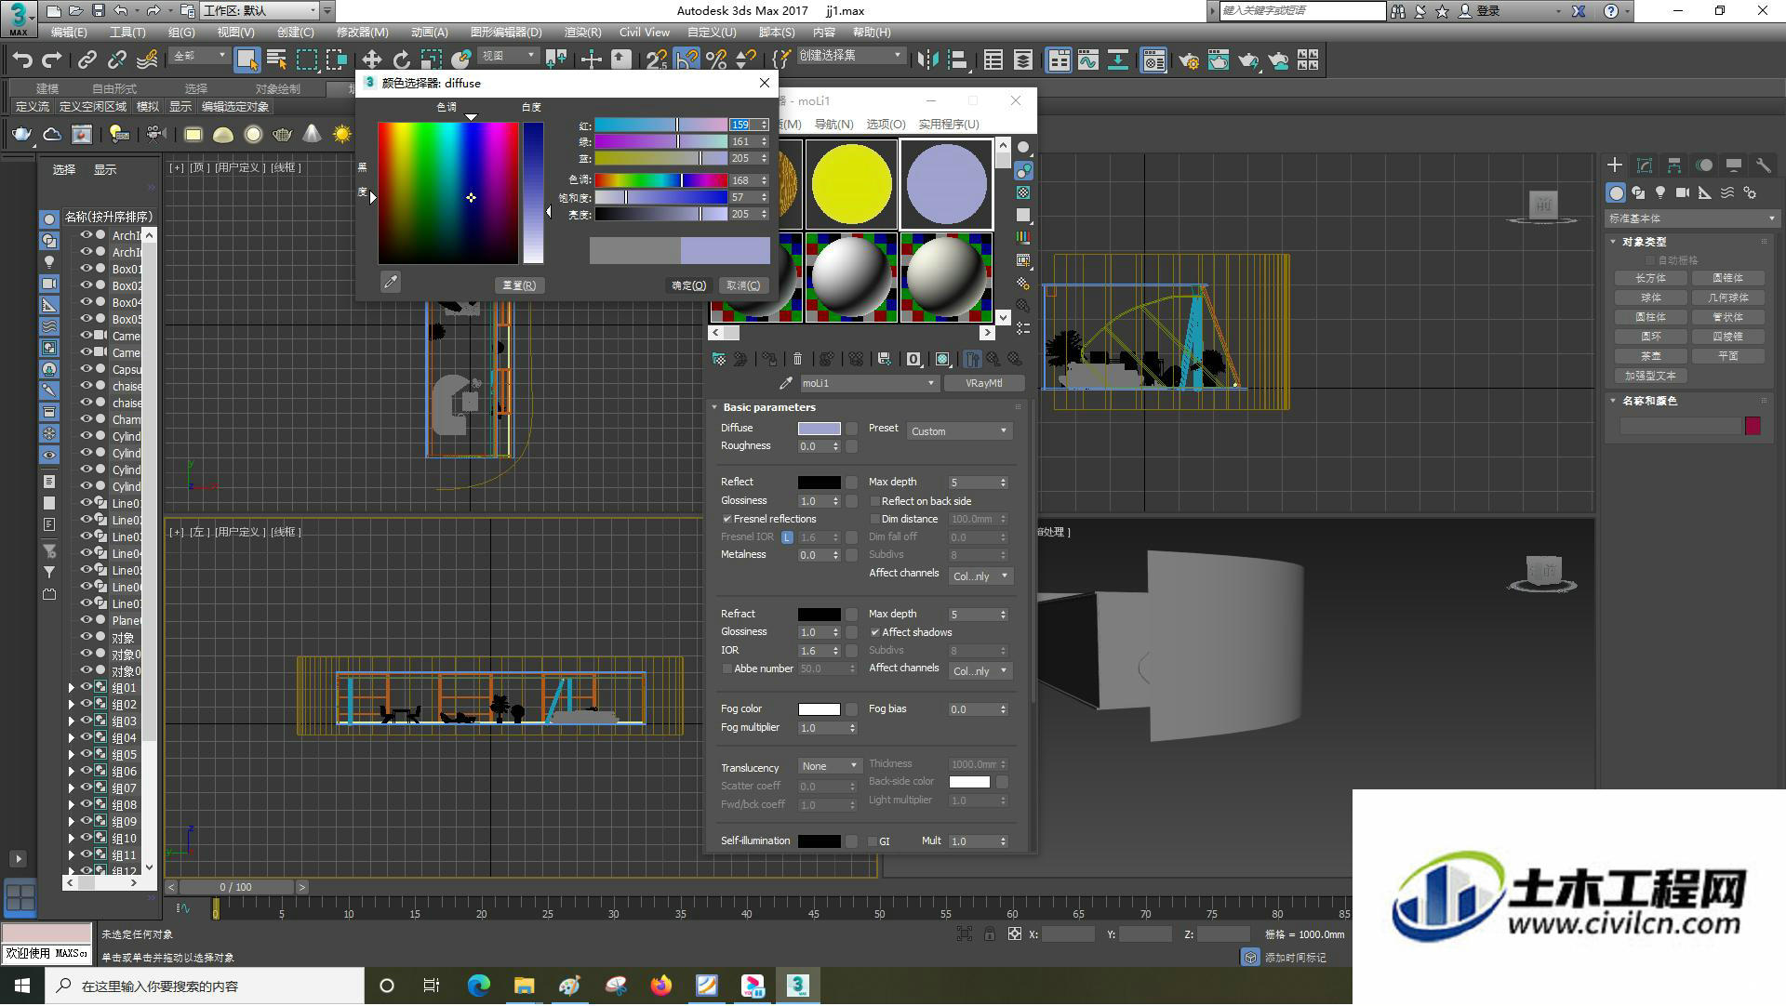This screenshot has width=1786, height=1006.
Task: Toggle the Angle Snap tool
Action: (686, 60)
